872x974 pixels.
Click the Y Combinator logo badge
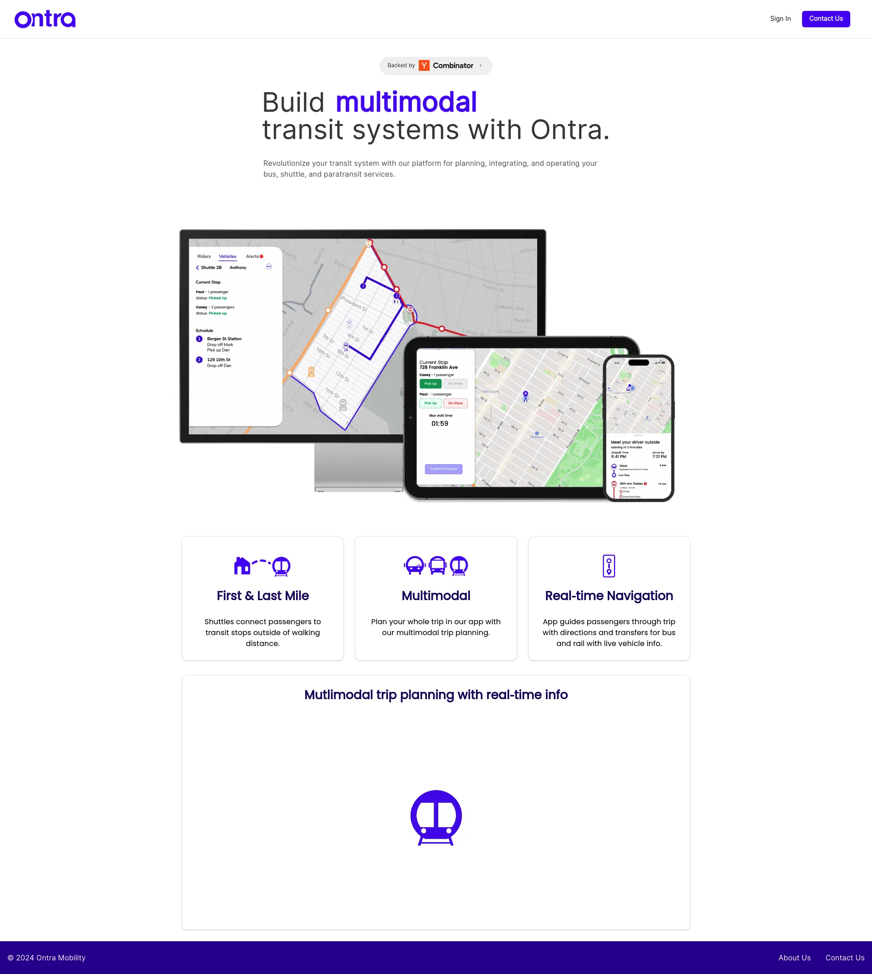point(424,66)
